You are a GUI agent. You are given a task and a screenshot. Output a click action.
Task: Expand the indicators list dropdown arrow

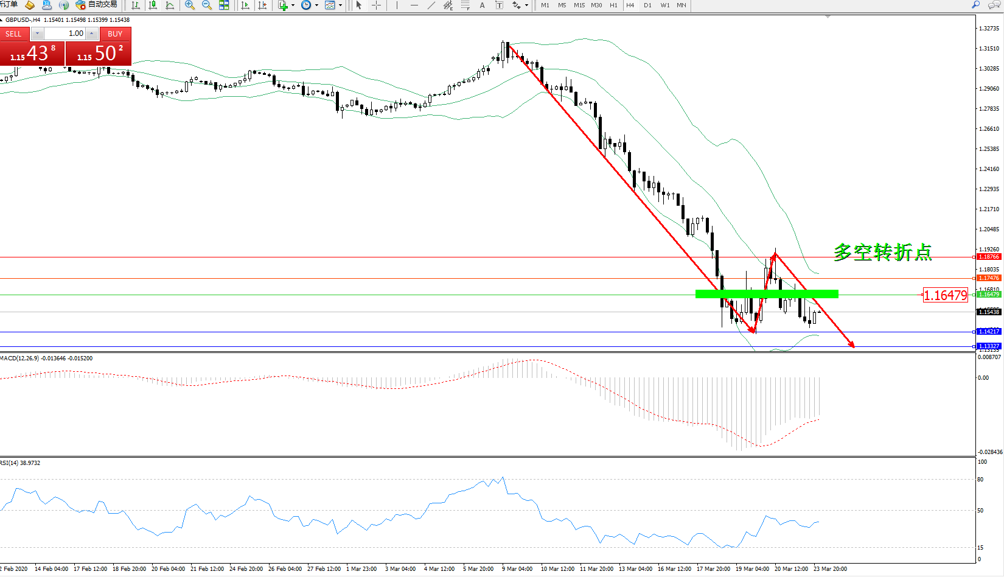(x=293, y=5)
